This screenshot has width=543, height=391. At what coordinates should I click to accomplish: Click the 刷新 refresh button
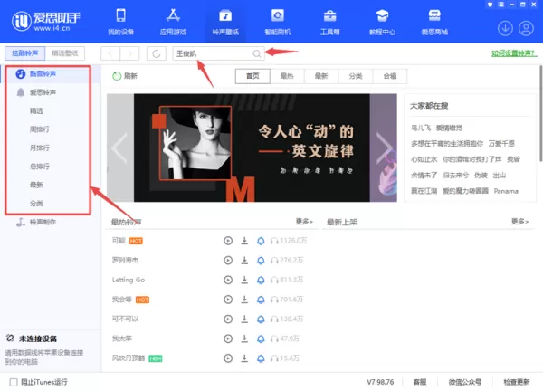[x=125, y=76]
